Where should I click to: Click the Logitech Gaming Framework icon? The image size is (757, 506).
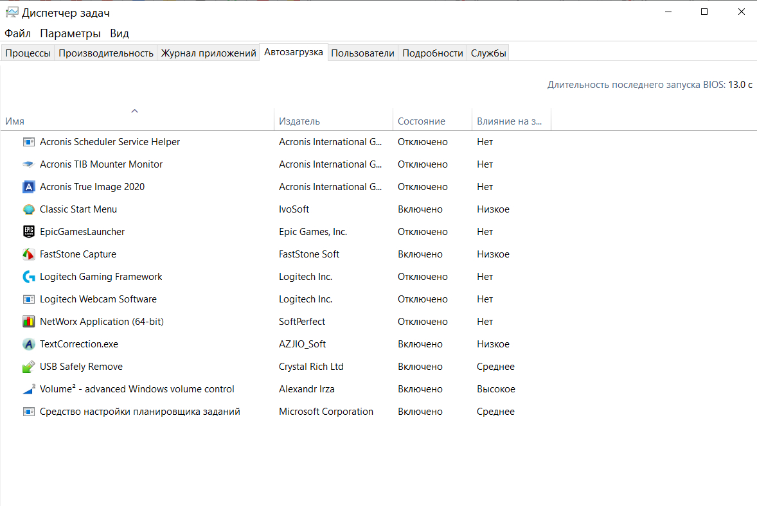[28, 277]
